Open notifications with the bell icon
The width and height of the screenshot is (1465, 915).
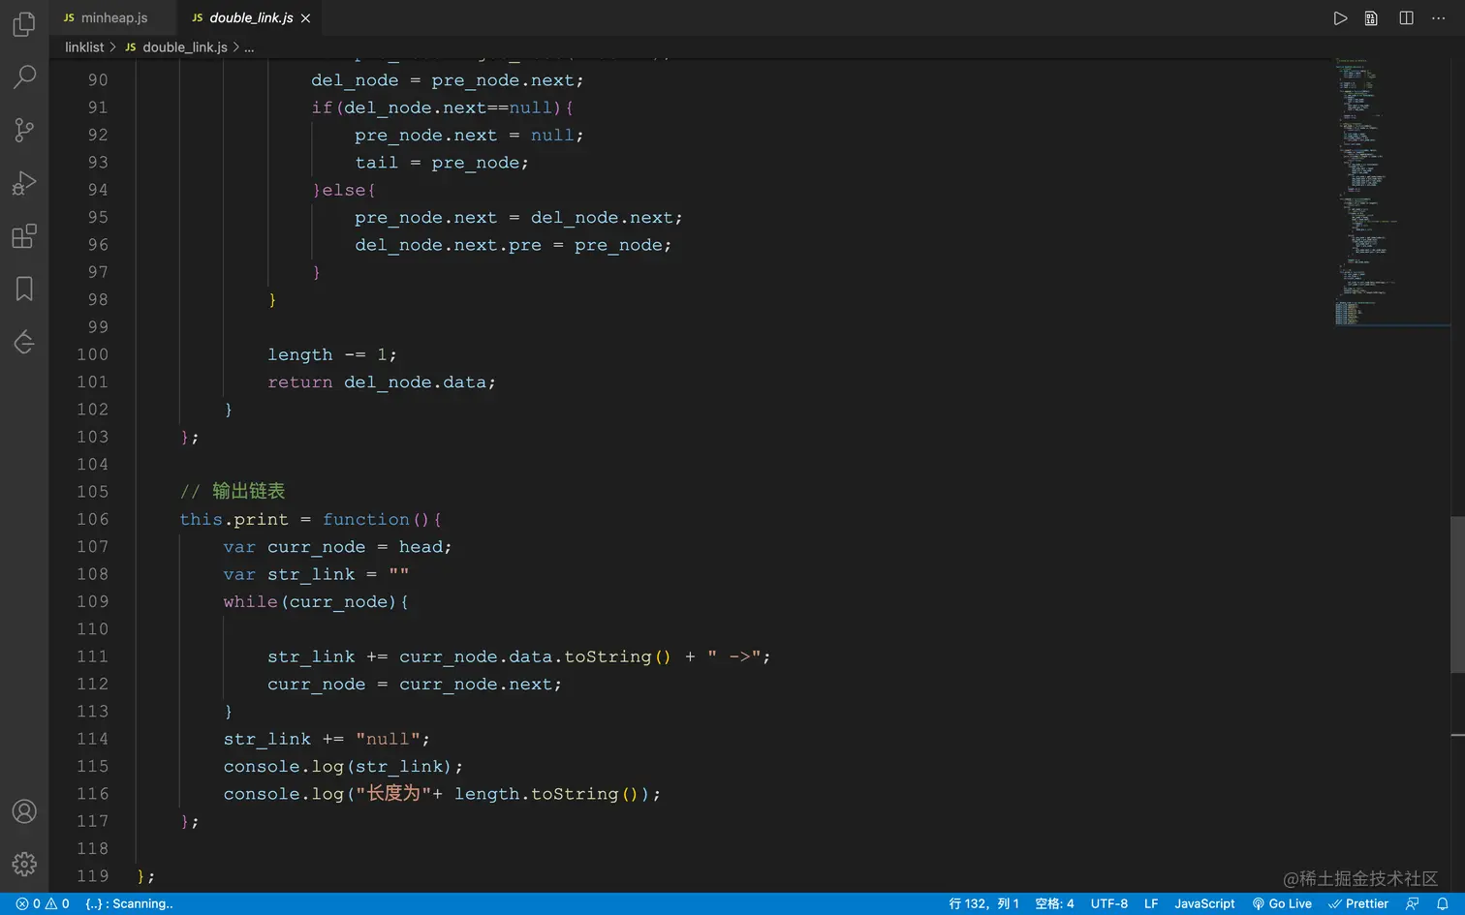pos(1442,903)
